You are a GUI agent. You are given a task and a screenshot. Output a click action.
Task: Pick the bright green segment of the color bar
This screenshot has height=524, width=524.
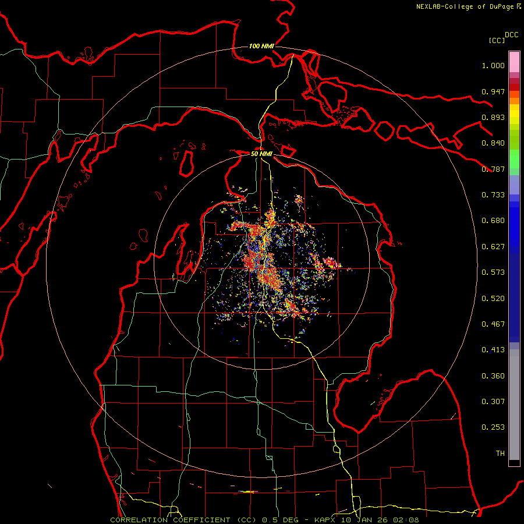pyautogui.click(x=514, y=159)
